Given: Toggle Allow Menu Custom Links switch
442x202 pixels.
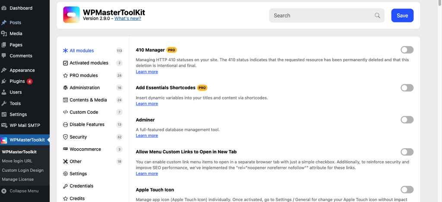Looking at the screenshot, I should click(407, 152).
